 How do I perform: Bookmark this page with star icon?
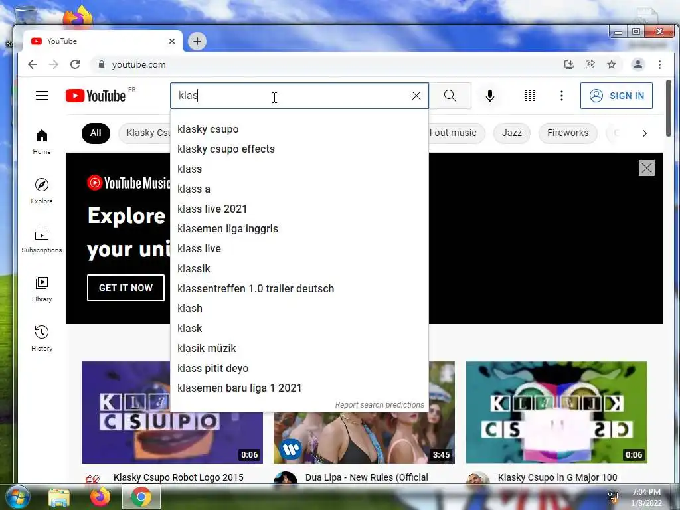click(x=612, y=64)
